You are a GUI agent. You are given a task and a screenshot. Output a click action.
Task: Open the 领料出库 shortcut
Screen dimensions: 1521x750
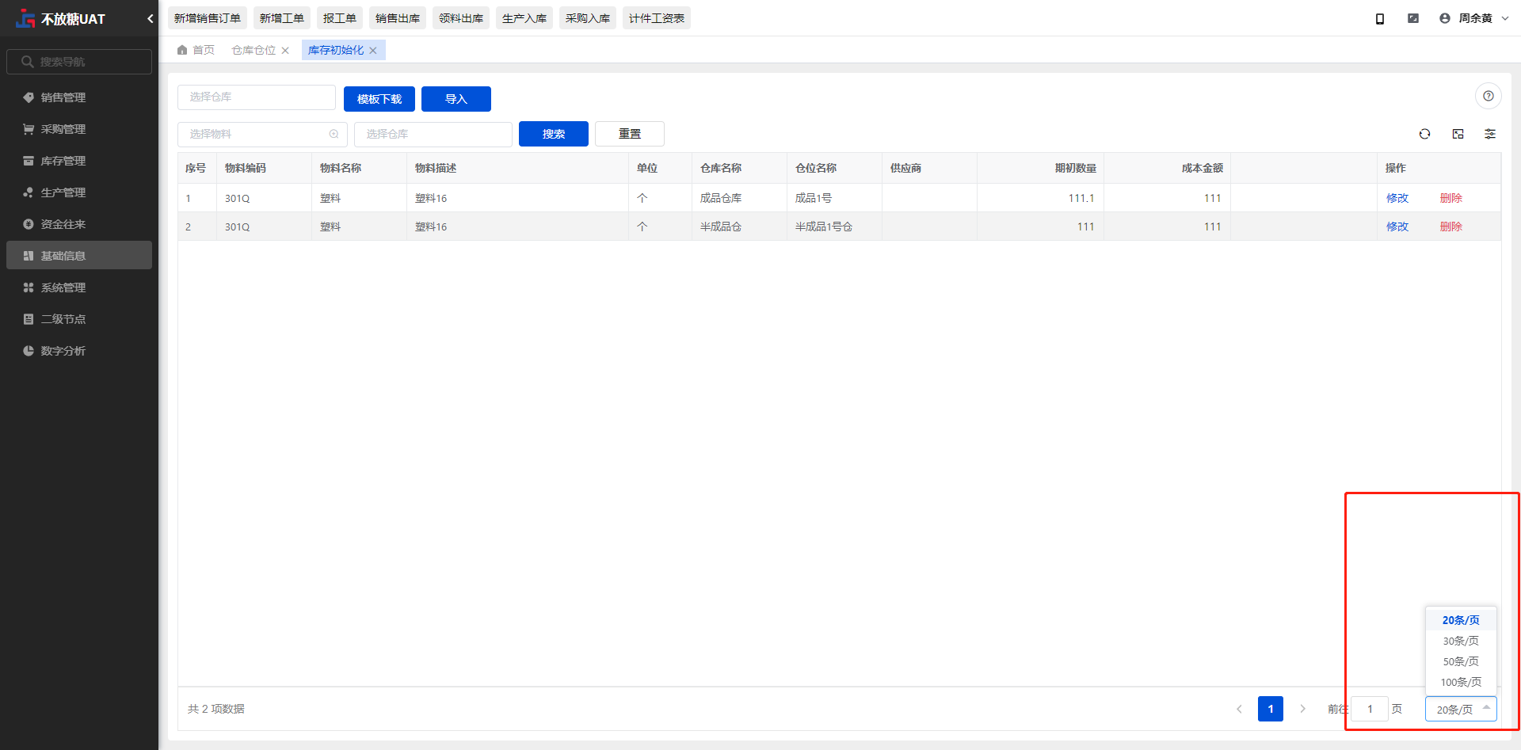point(461,18)
